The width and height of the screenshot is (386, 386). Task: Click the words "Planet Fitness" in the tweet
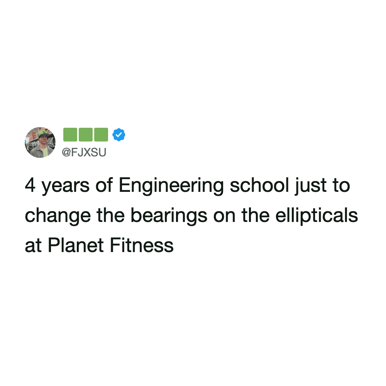110,245
